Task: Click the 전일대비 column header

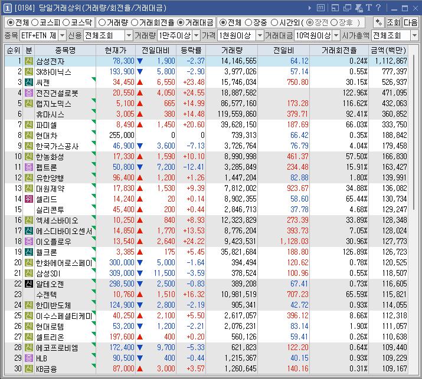Action: [x=156, y=50]
